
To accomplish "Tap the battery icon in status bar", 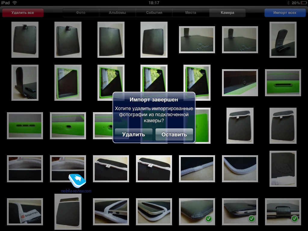I will 304,3.
